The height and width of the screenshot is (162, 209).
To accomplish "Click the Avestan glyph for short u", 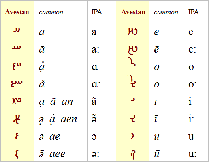I will pos(133,136).
